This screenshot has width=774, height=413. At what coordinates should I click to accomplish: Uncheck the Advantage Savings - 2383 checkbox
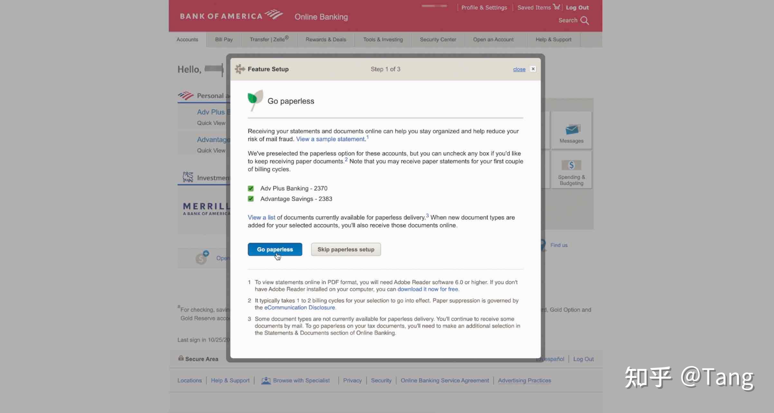tap(251, 199)
